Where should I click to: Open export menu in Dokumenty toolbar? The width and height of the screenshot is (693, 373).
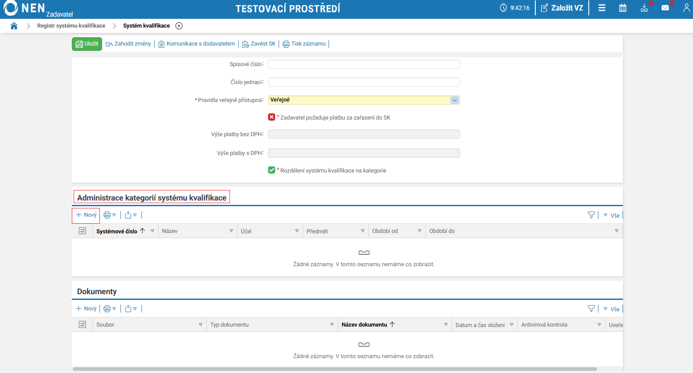pyautogui.click(x=131, y=309)
